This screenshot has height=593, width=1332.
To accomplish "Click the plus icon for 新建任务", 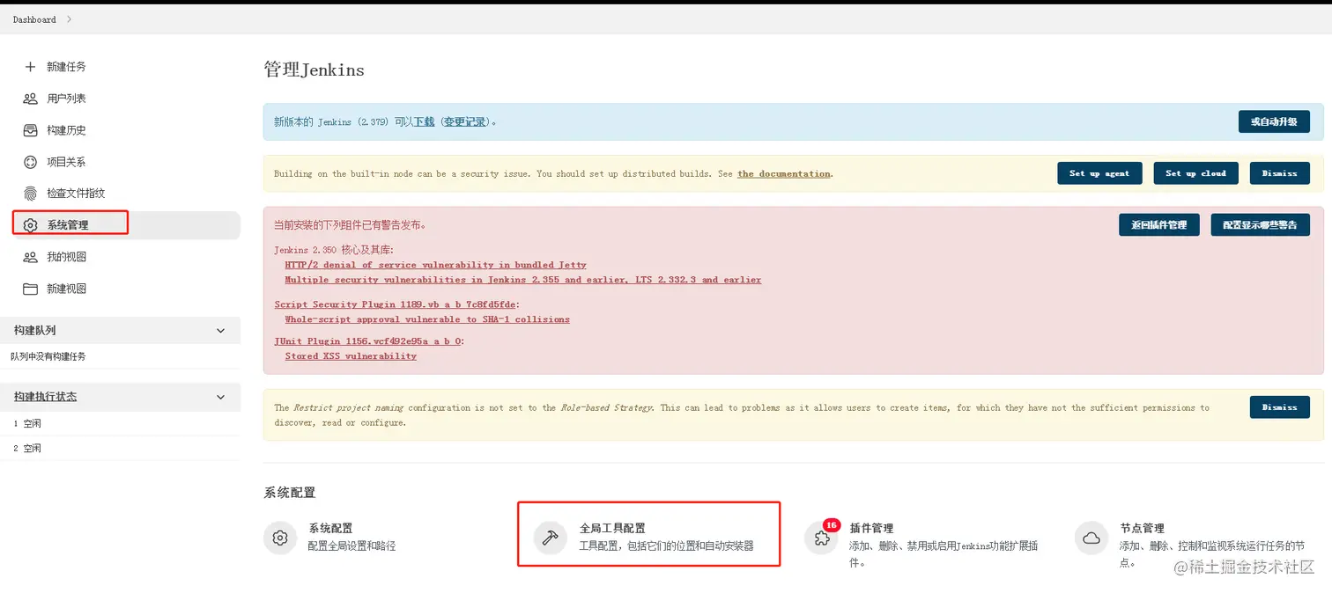I will click(x=30, y=67).
